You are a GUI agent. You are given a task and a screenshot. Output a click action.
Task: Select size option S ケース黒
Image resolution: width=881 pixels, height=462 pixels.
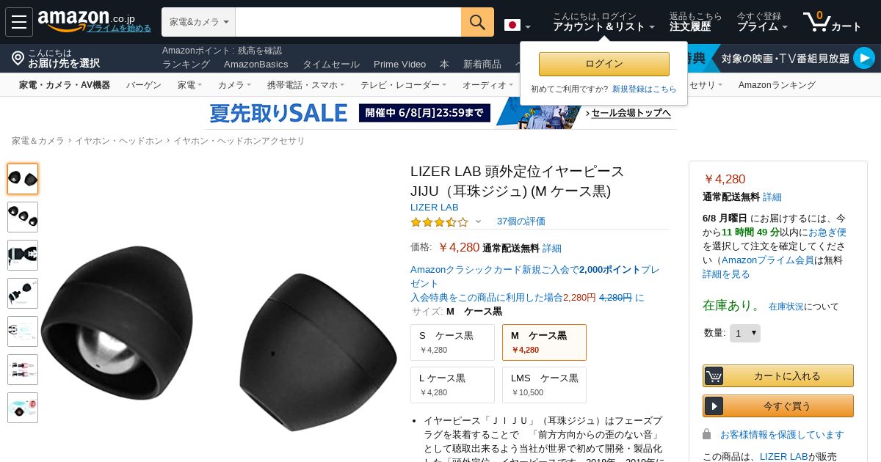point(452,342)
